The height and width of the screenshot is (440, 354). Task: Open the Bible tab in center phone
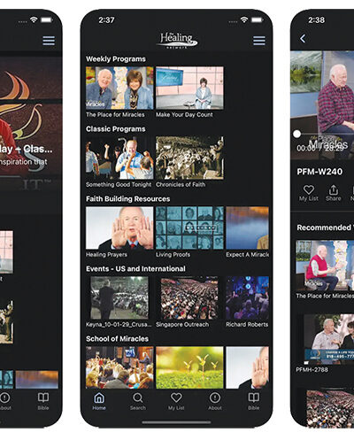254,401
